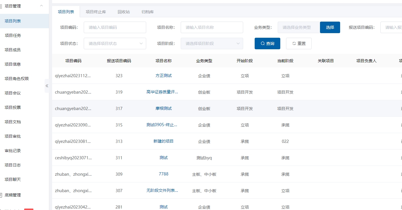Open 测试 link in row 311
This screenshot has height=210, width=402.
pos(163,158)
